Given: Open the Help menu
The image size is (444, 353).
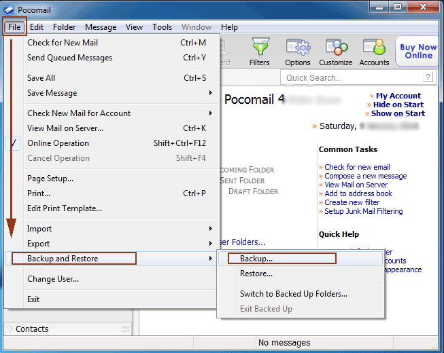Looking at the screenshot, I should [x=229, y=27].
